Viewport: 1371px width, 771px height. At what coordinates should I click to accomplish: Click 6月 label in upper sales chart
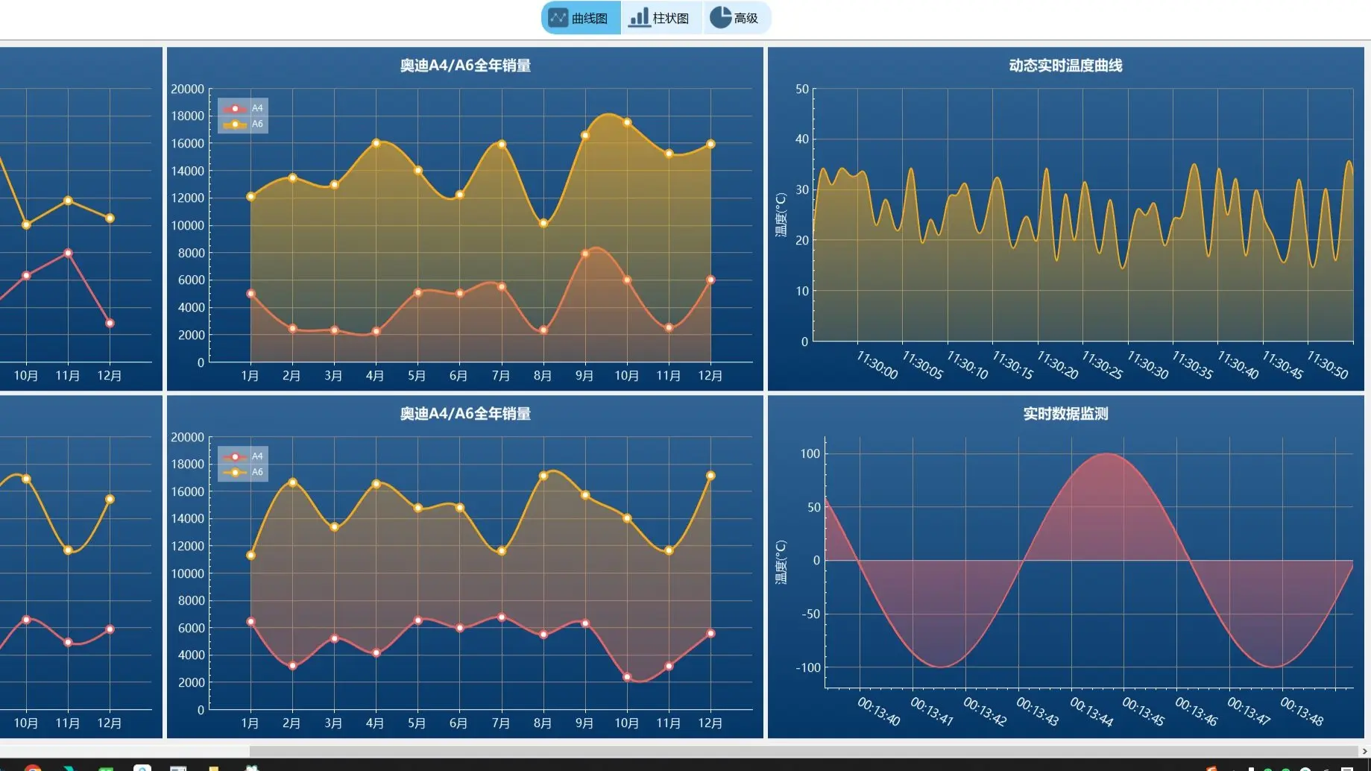pos(458,376)
